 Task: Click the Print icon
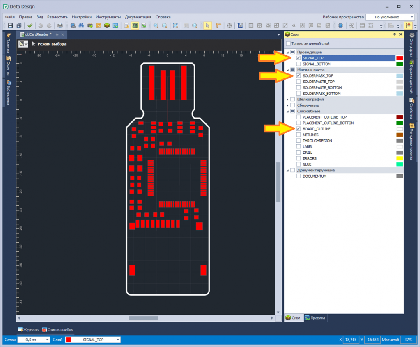point(60,26)
